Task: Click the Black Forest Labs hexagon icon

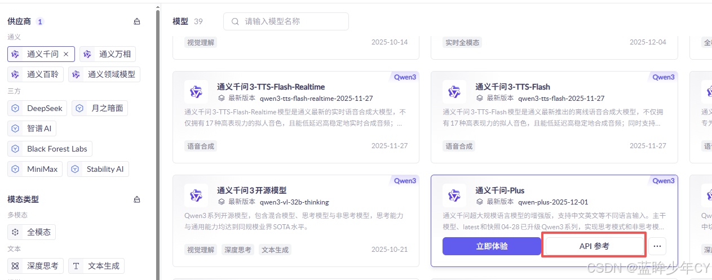Action: (15, 149)
